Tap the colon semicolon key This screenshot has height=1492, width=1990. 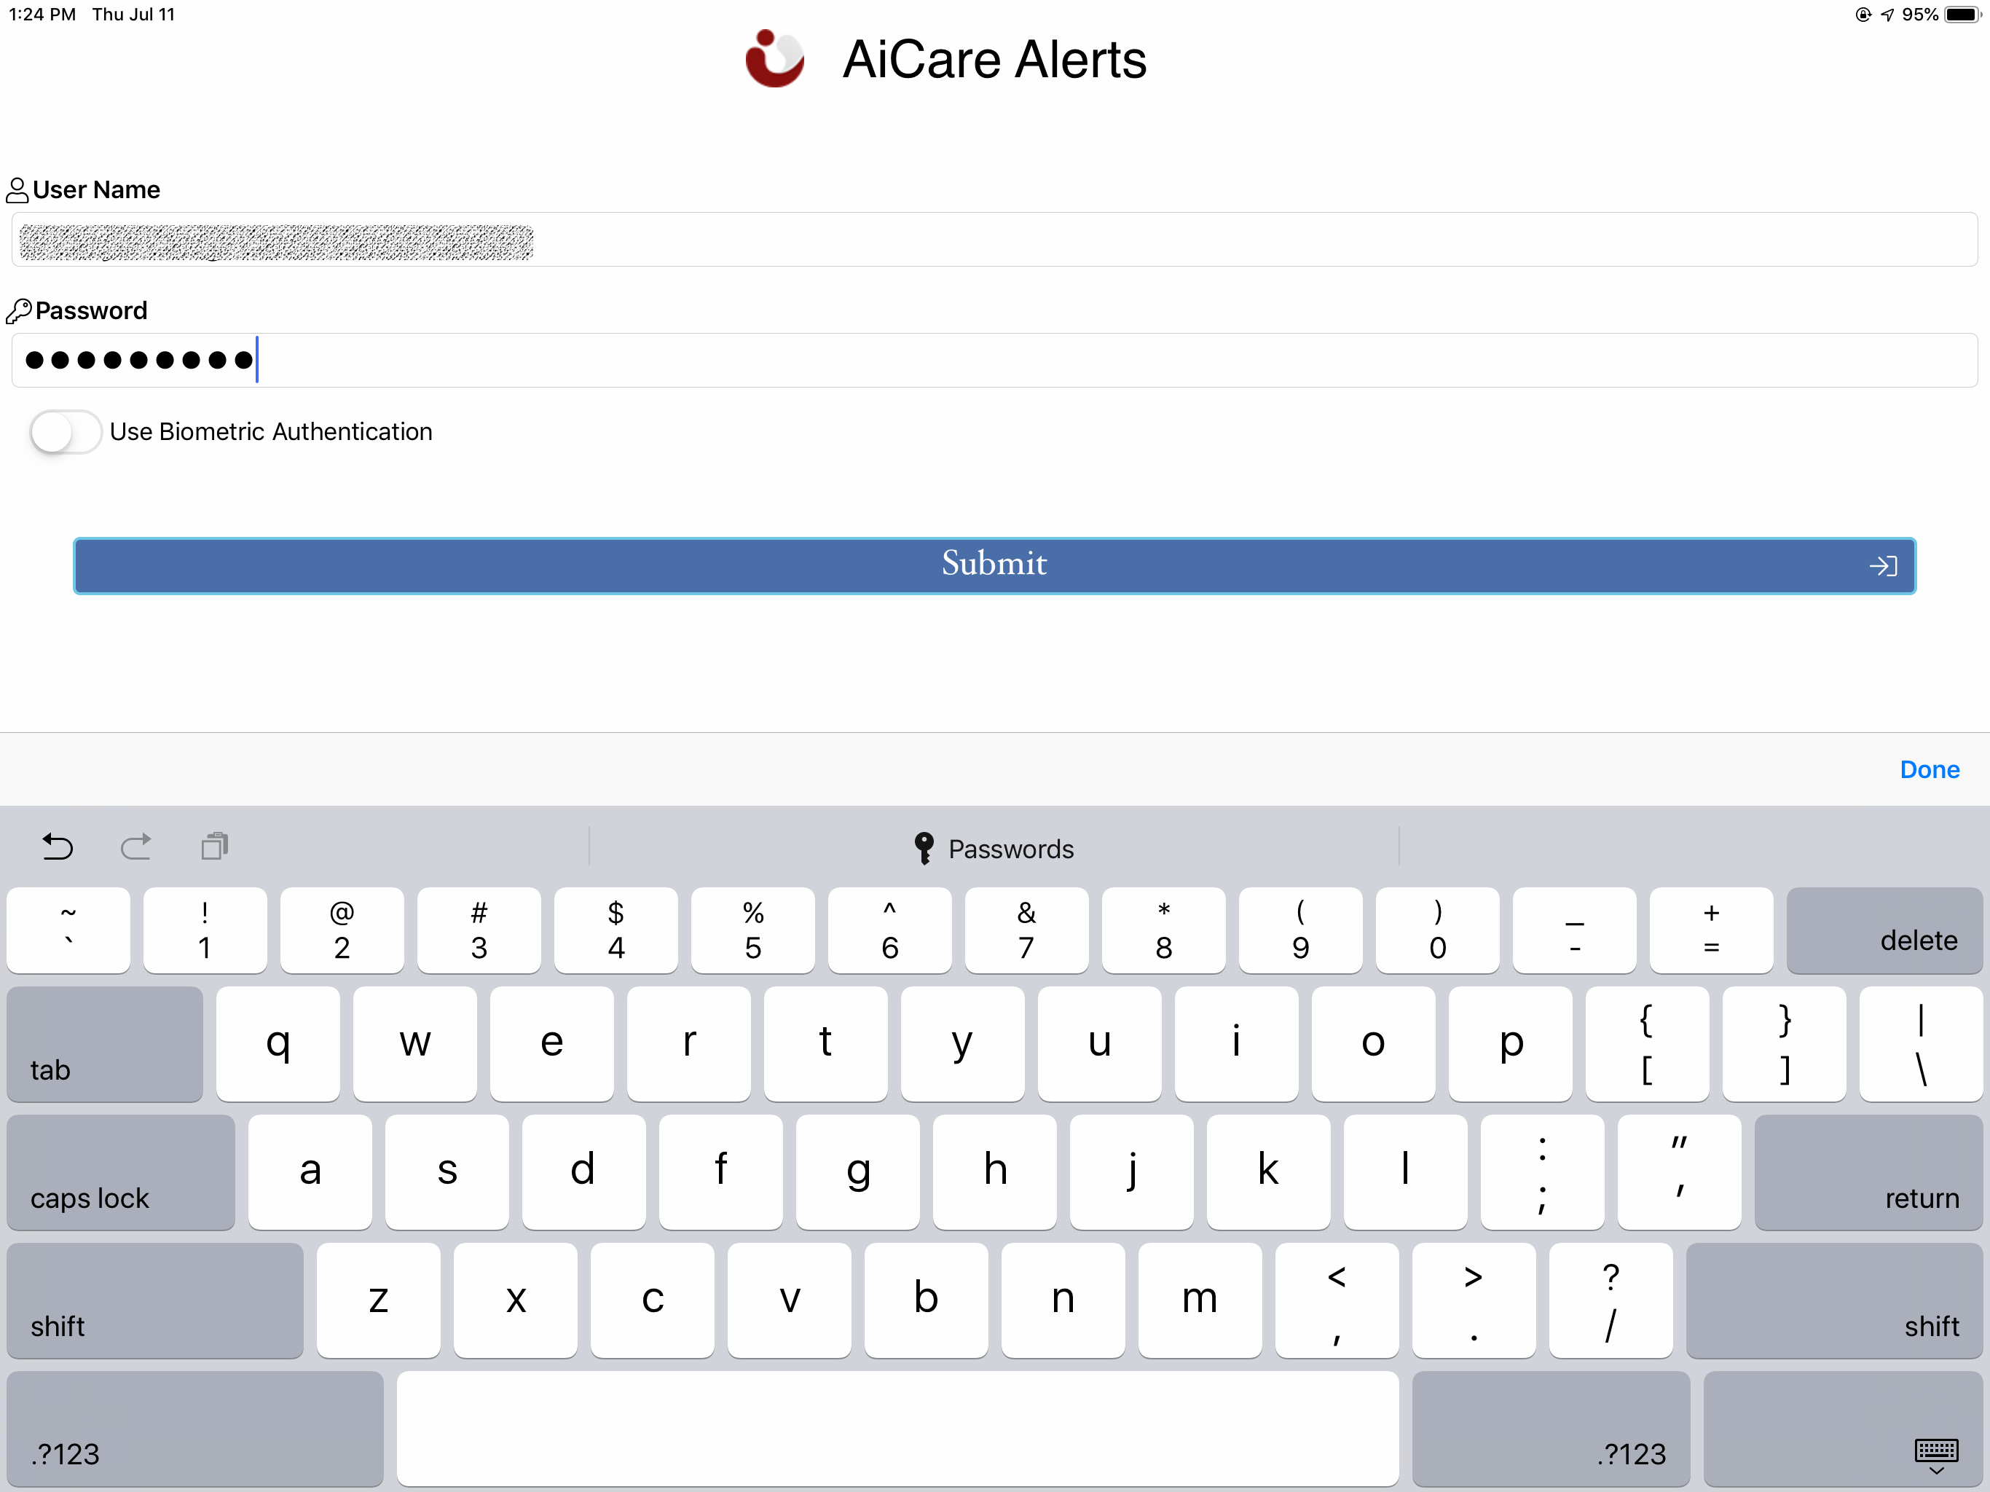tap(1542, 1171)
